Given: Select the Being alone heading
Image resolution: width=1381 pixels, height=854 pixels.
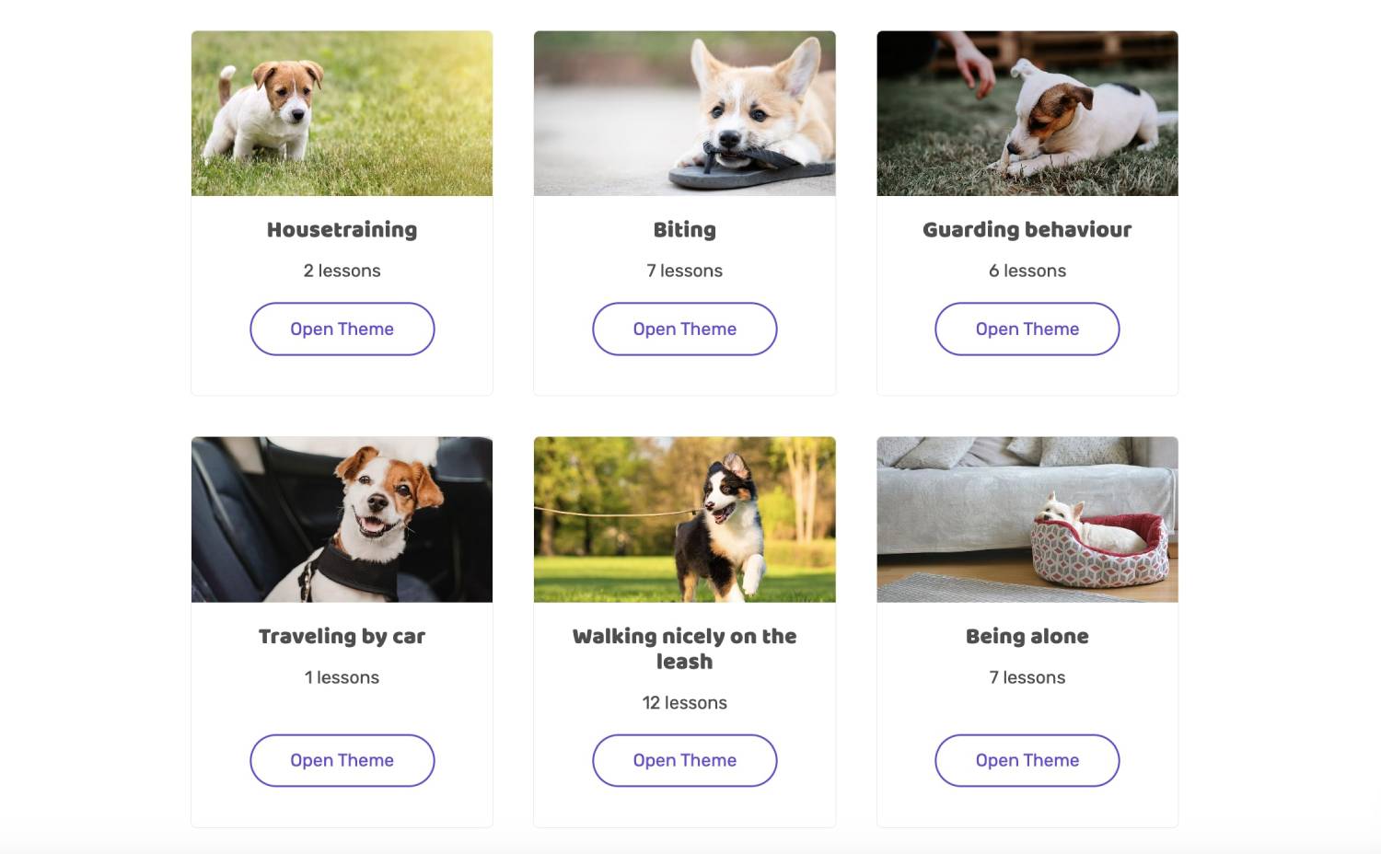Looking at the screenshot, I should pos(1027,636).
